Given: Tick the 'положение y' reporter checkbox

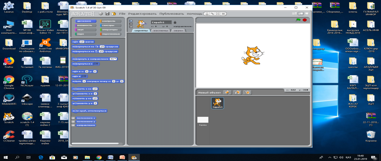Looking at the screenshot, I should [x=73, y=122].
